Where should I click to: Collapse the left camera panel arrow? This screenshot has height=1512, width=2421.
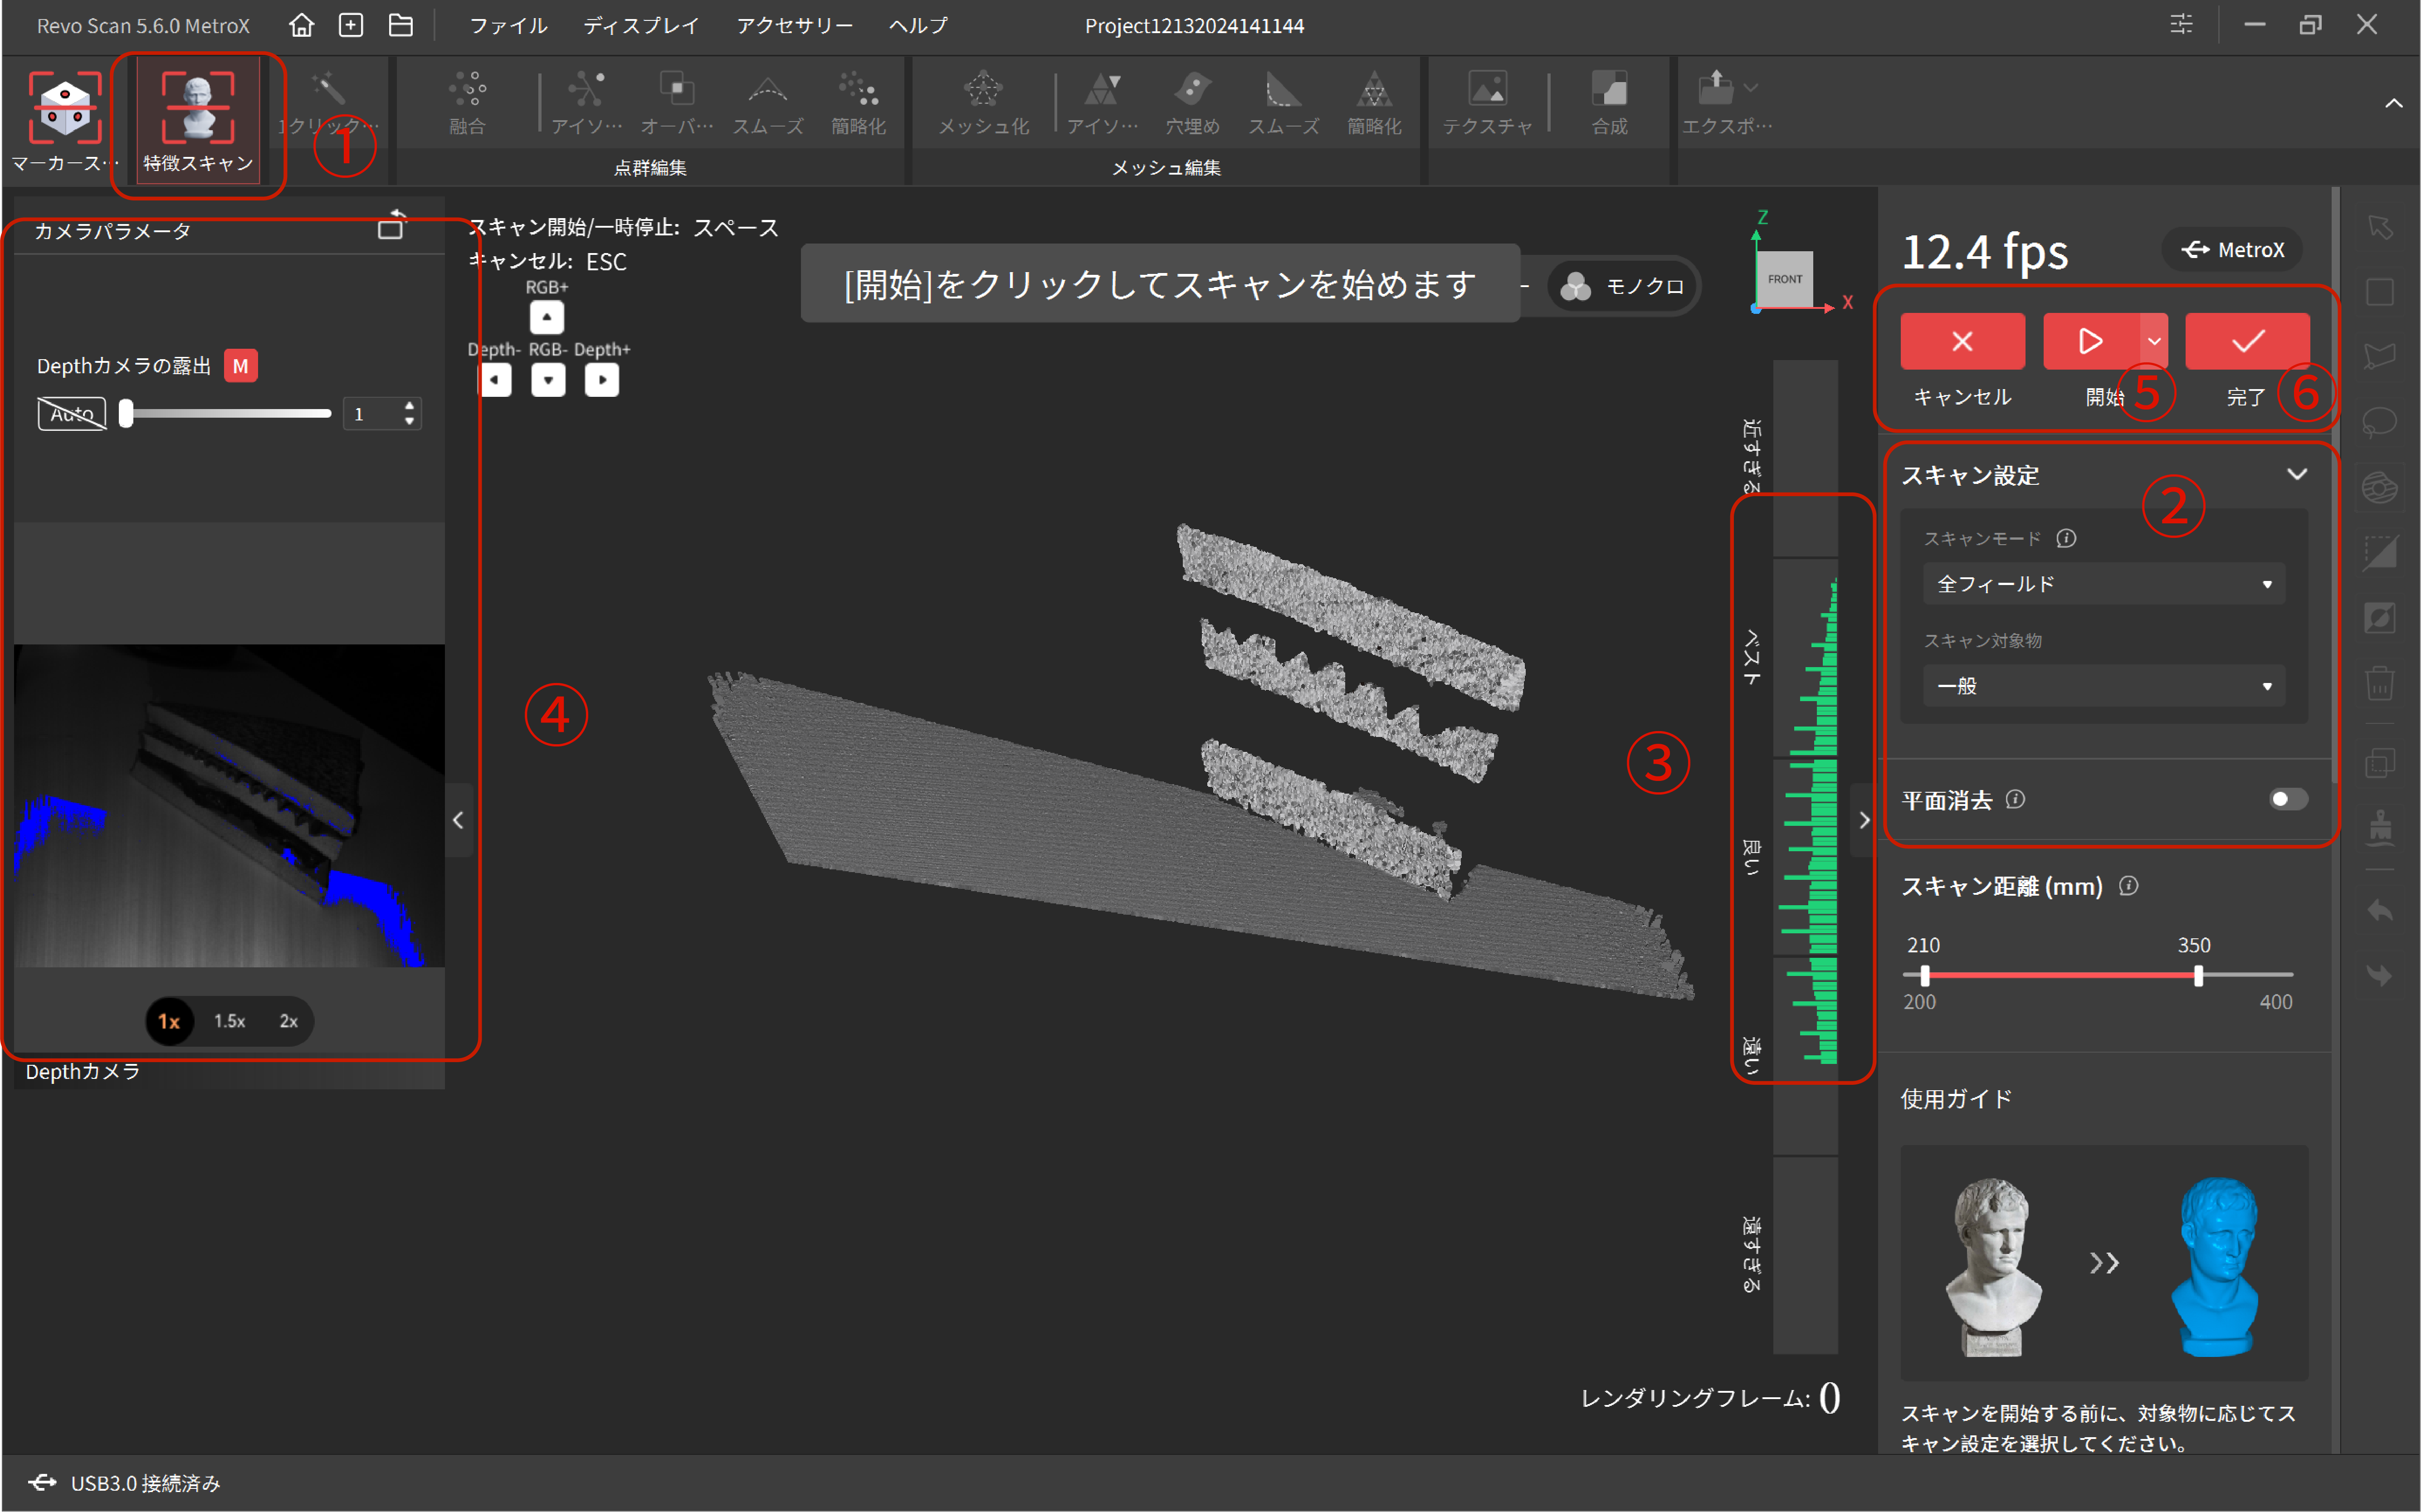click(x=458, y=820)
